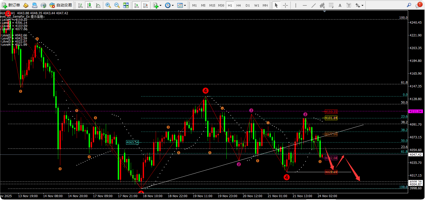This screenshot has width=425, height=200.
Task: Click 4221.90 on the price scale
Action: coord(416,35)
